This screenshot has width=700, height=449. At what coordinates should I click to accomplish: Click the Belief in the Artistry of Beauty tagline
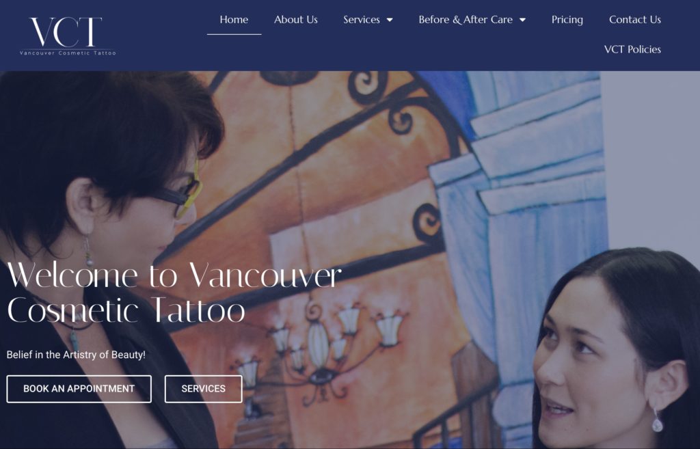pyautogui.click(x=76, y=355)
